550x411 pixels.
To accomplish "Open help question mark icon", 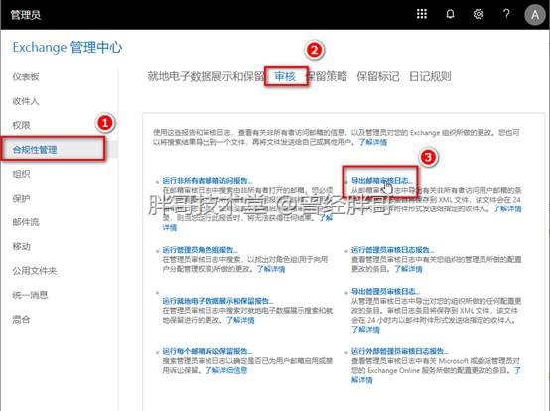I will pos(506,14).
